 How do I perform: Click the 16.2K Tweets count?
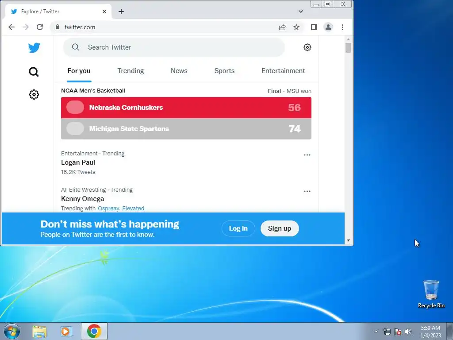78,172
